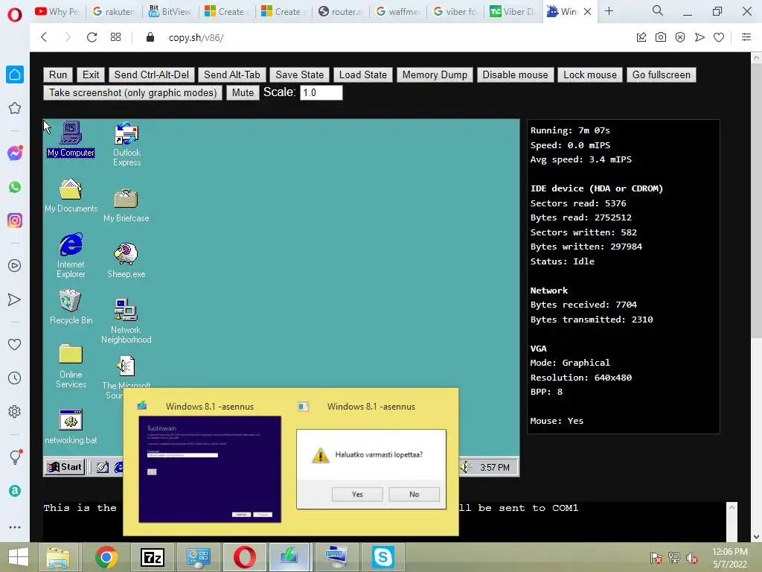The height and width of the screenshot is (572, 762).
Task: Open Opera snapshot camera tool
Action: (661, 37)
